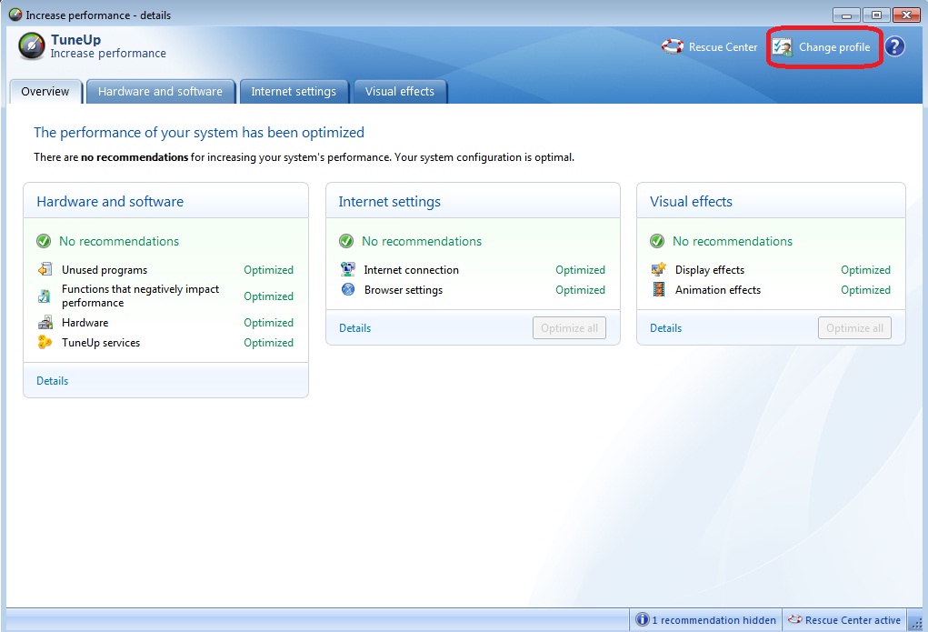928x632 pixels.
Task: Click green checkmark in Hardware and software panel
Action: click(44, 241)
